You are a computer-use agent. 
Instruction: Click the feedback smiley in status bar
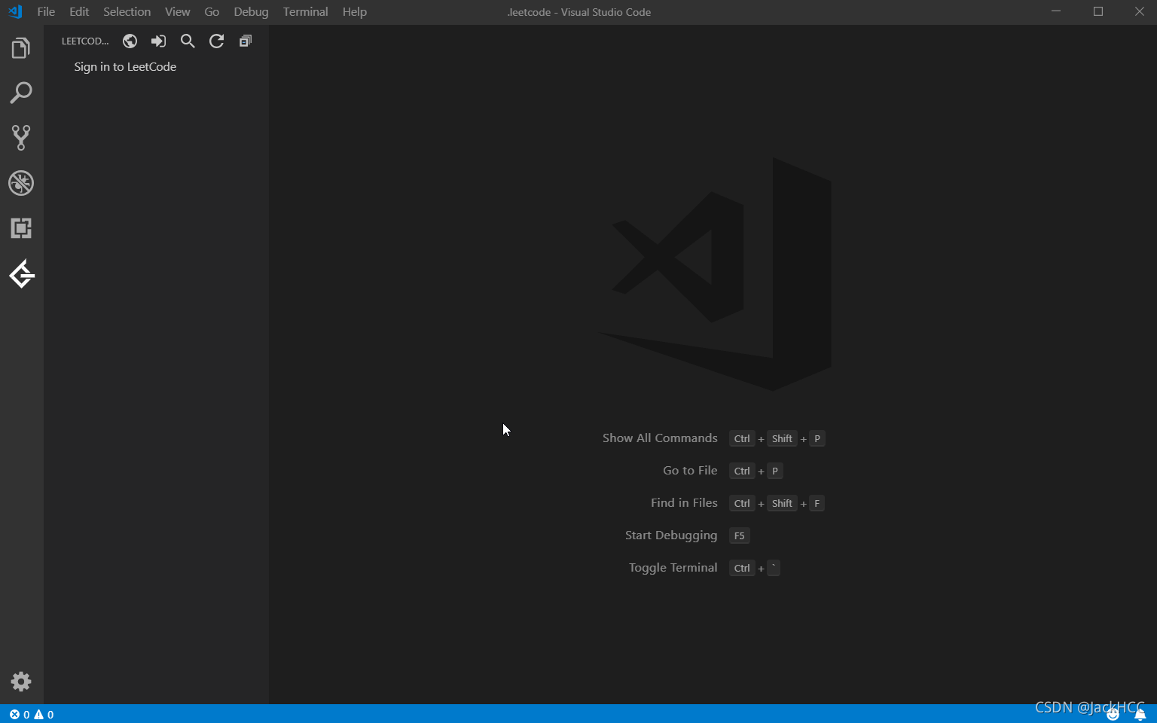point(1113,715)
